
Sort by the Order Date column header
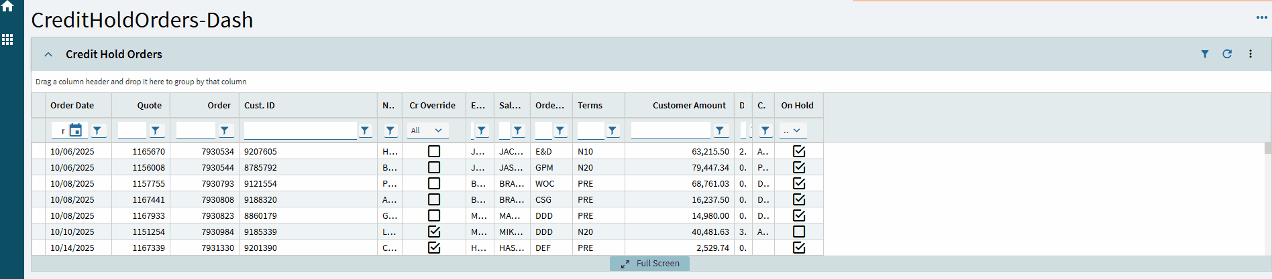coord(72,105)
